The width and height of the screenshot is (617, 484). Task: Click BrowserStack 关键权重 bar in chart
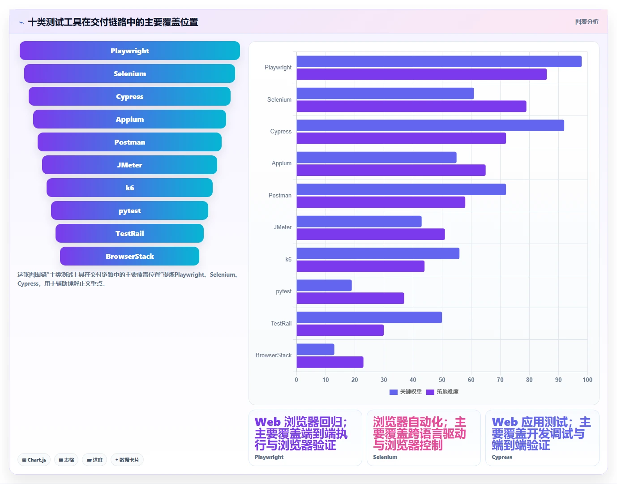(x=316, y=349)
